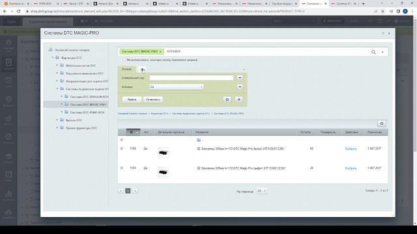Remove the 'Символьный код' filter row
This screenshot has height=234, width=417.
(x=240, y=77)
